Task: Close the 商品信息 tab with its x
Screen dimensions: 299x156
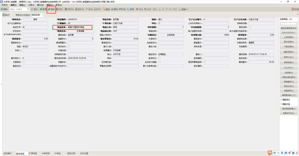Action: [x=42, y=15]
